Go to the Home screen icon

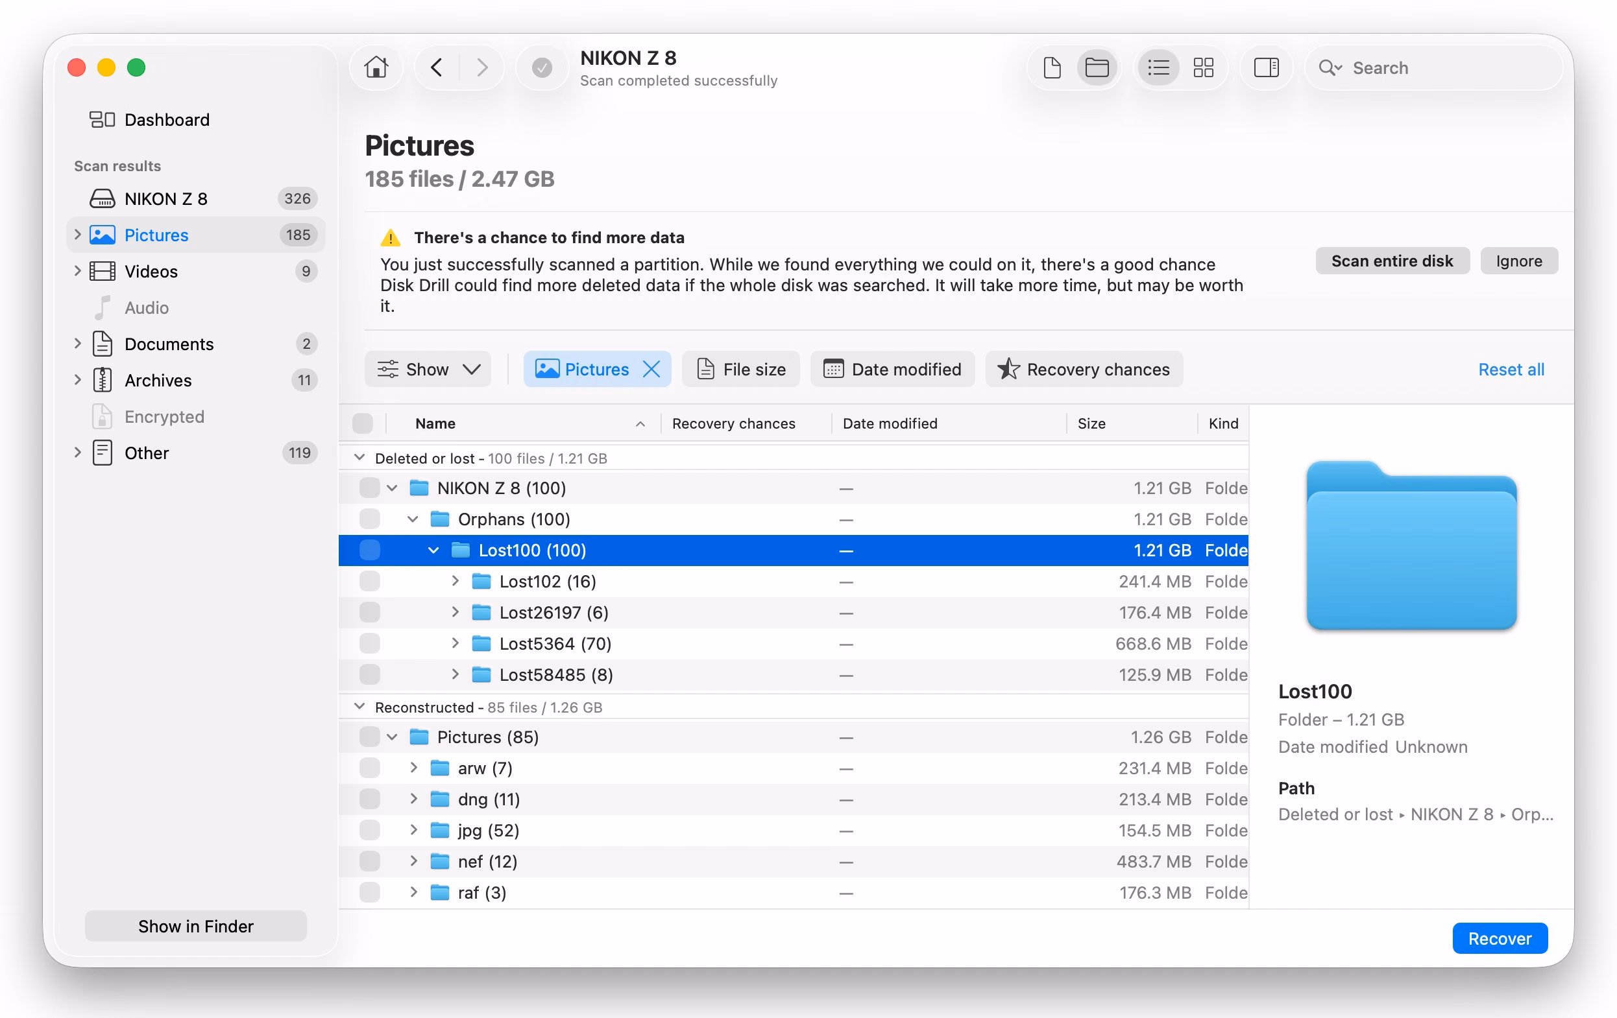point(376,67)
